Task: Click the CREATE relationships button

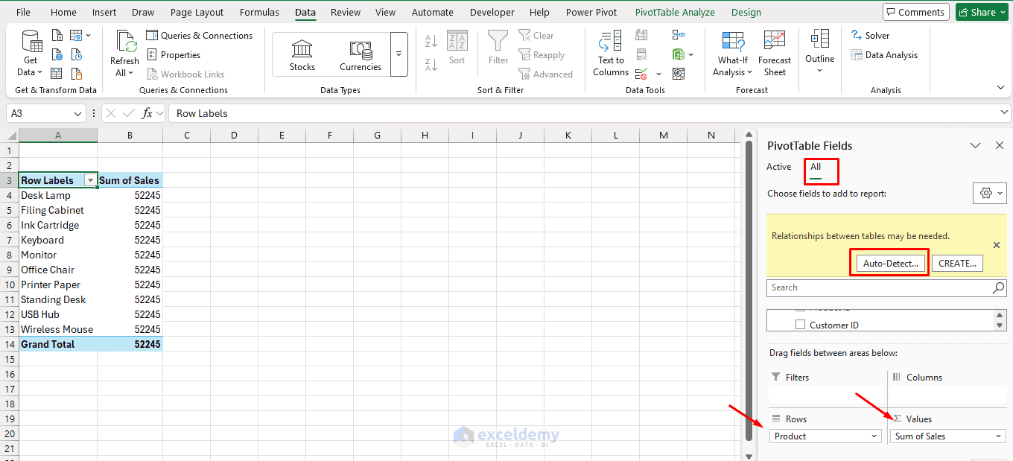Action: click(957, 264)
